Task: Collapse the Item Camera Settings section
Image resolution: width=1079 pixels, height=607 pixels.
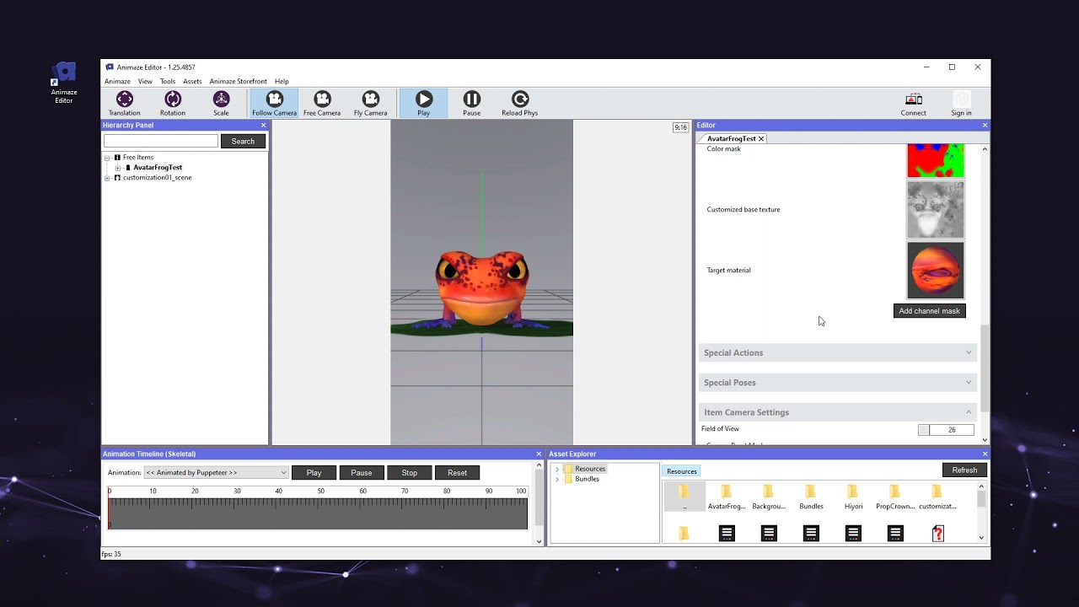Action: pyautogui.click(x=837, y=411)
